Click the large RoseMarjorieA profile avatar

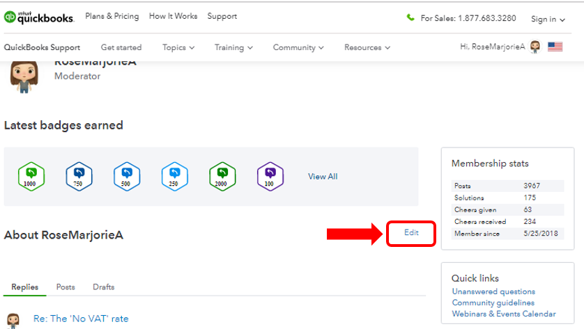(24, 77)
